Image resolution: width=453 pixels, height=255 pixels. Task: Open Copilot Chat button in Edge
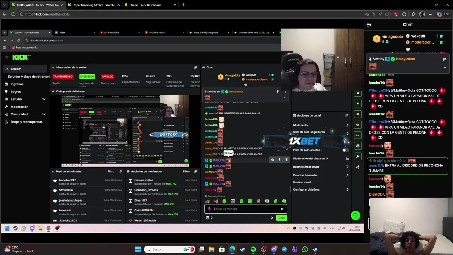[443, 14]
